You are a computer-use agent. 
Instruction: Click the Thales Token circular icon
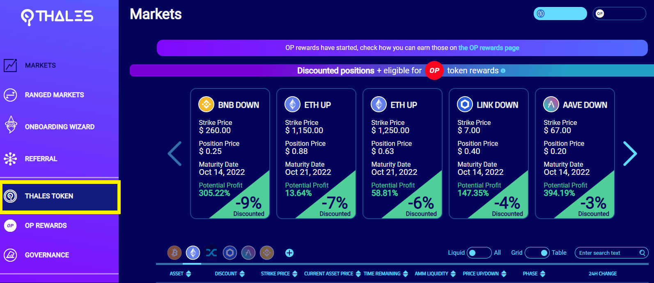(x=10, y=196)
